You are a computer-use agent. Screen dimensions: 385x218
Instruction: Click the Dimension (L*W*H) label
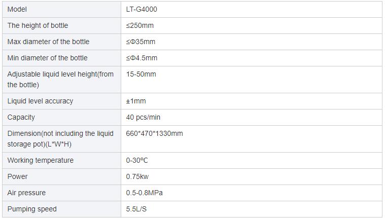pyautogui.click(x=60, y=139)
